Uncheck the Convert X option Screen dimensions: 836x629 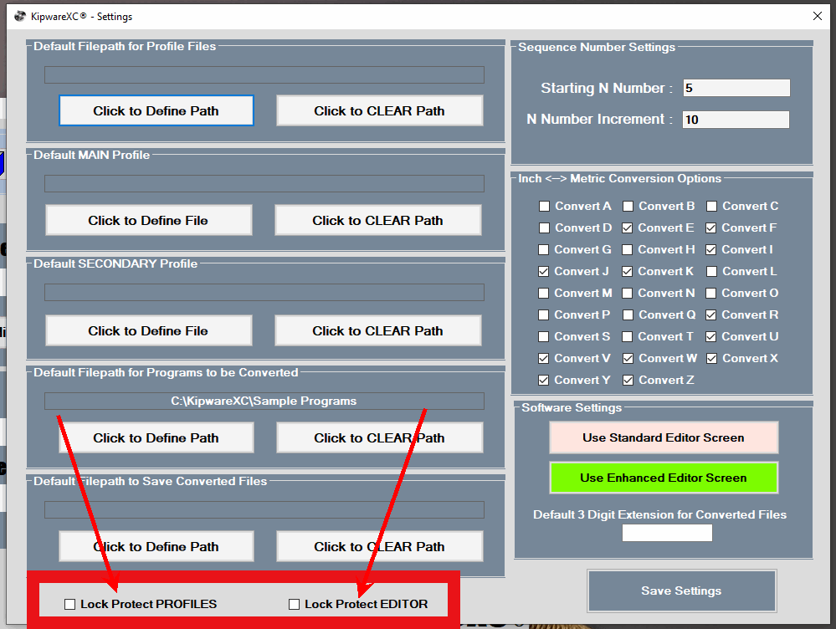point(711,358)
